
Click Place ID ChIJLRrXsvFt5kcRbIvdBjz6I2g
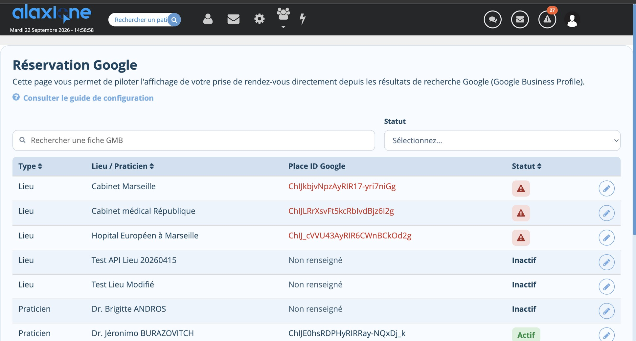341,211
